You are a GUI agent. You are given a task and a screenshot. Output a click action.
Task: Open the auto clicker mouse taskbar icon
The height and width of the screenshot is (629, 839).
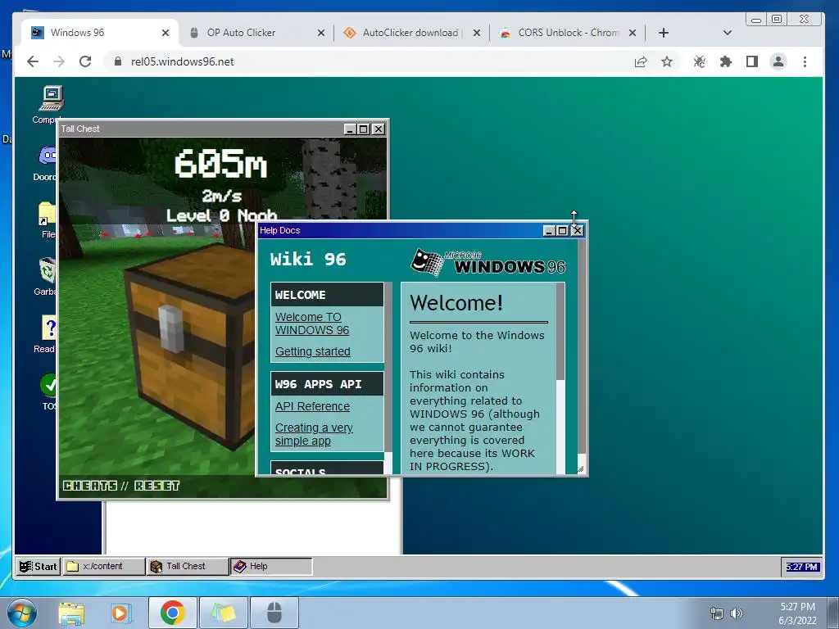point(274,613)
